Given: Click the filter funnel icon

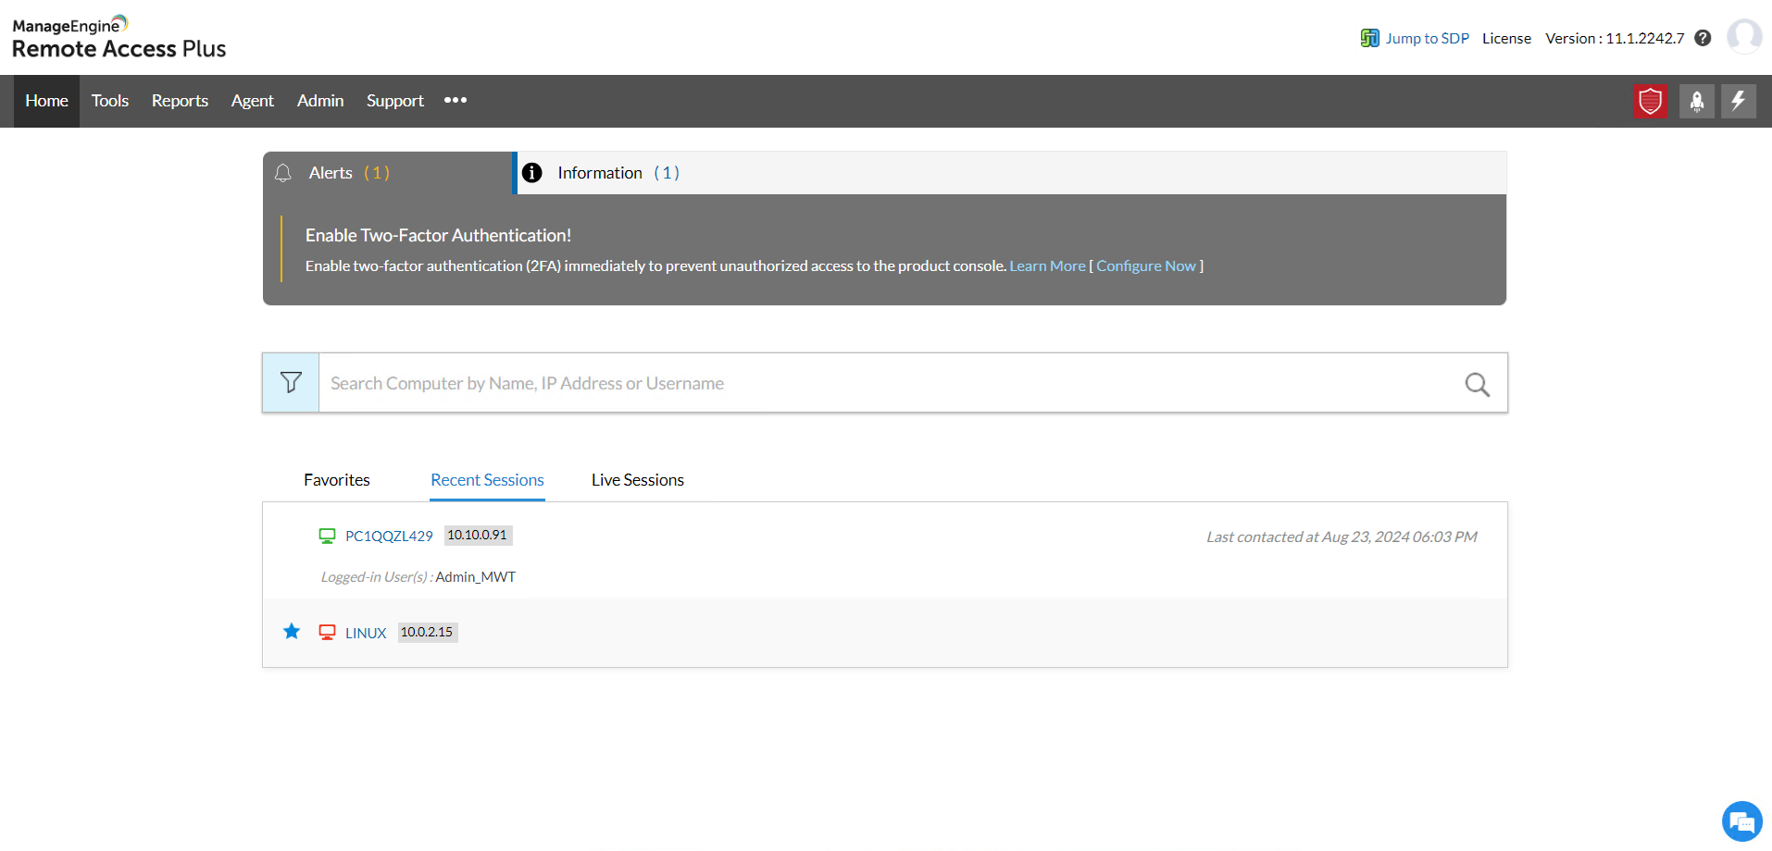Looking at the screenshot, I should pyautogui.click(x=291, y=382).
